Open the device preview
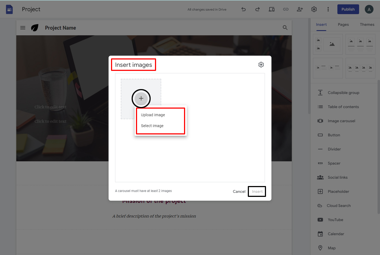 [x=271, y=9]
